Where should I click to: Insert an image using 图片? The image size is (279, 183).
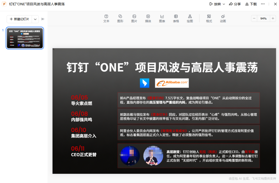[x=134, y=19]
